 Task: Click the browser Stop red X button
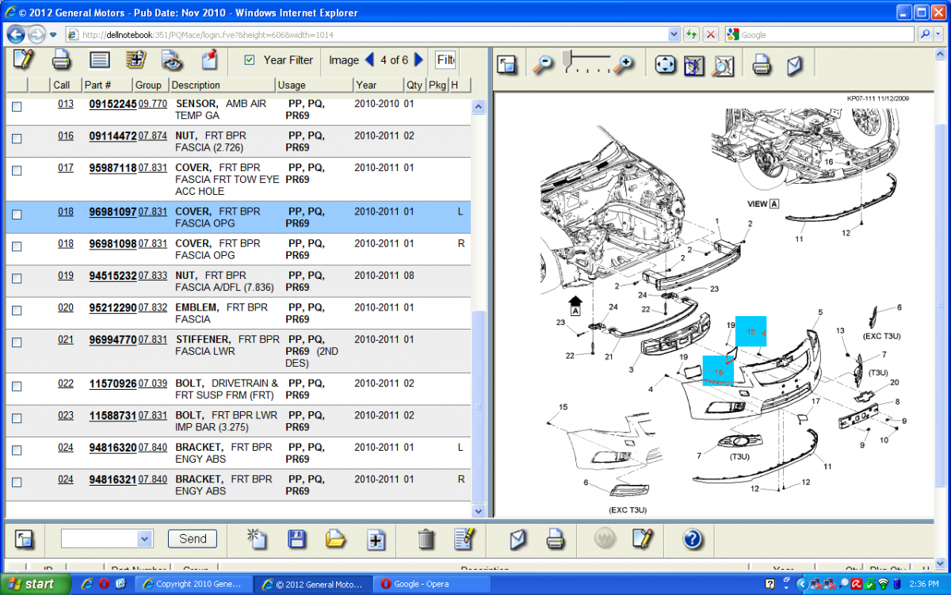(711, 35)
